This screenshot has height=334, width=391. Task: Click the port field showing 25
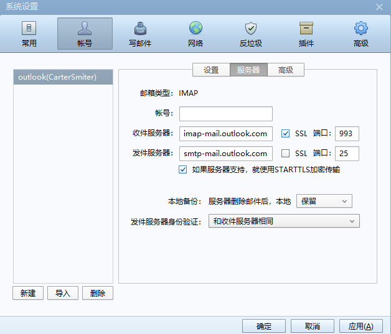click(347, 154)
